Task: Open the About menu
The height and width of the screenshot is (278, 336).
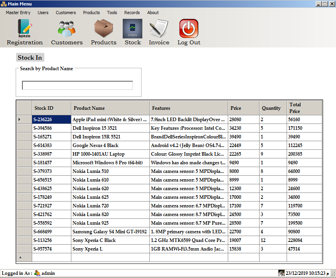Action: 153,13
